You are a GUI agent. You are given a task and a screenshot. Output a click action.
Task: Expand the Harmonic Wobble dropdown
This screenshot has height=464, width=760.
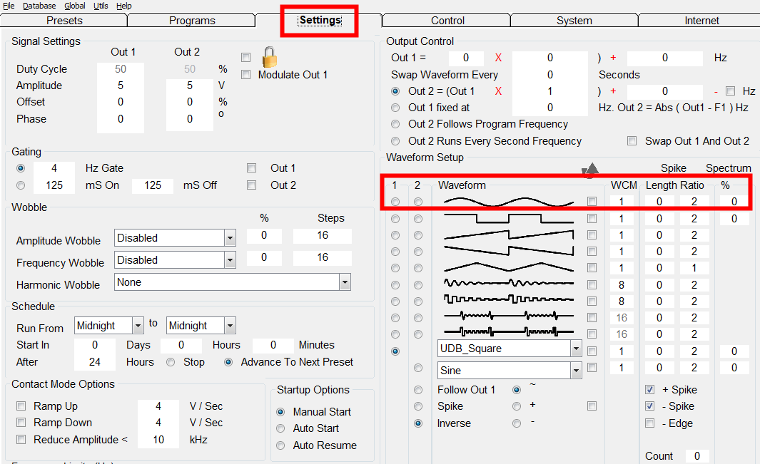point(345,282)
